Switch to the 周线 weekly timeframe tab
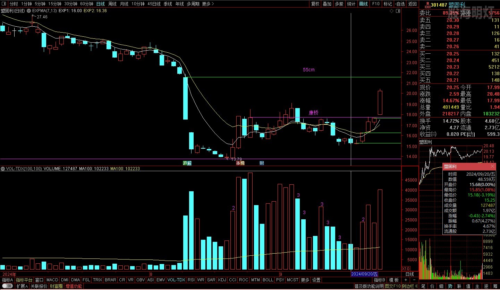500x290 pixels. point(112,4)
